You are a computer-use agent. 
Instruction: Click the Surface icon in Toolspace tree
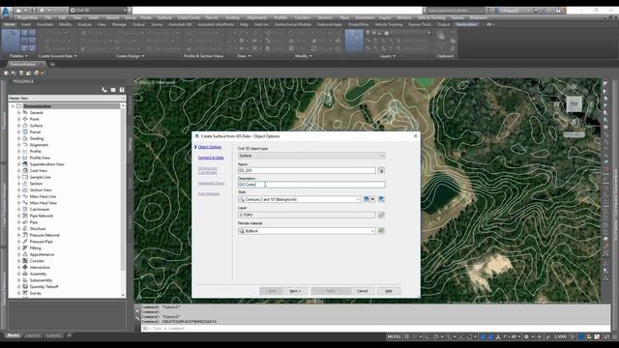pyautogui.click(x=25, y=126)
